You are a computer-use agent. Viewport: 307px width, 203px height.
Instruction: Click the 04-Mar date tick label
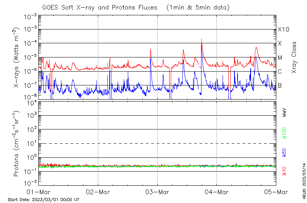[x=216, y=192]
